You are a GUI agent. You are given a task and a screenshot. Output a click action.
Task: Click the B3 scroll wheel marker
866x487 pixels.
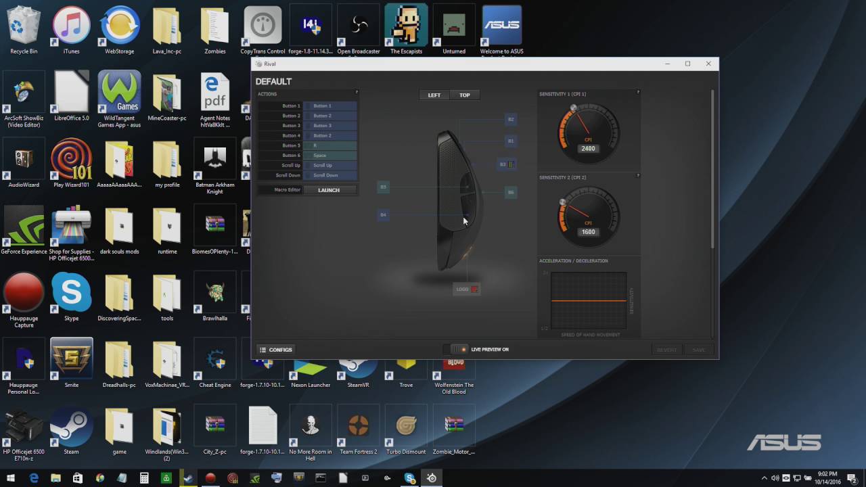pyautogui.click(x=507, y=164)
